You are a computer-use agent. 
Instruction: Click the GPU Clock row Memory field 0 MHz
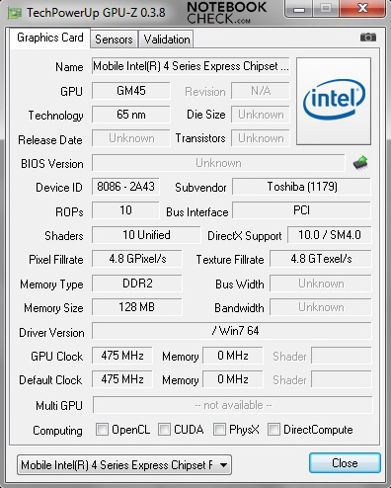pyautogui.click(x=233, y=356)
